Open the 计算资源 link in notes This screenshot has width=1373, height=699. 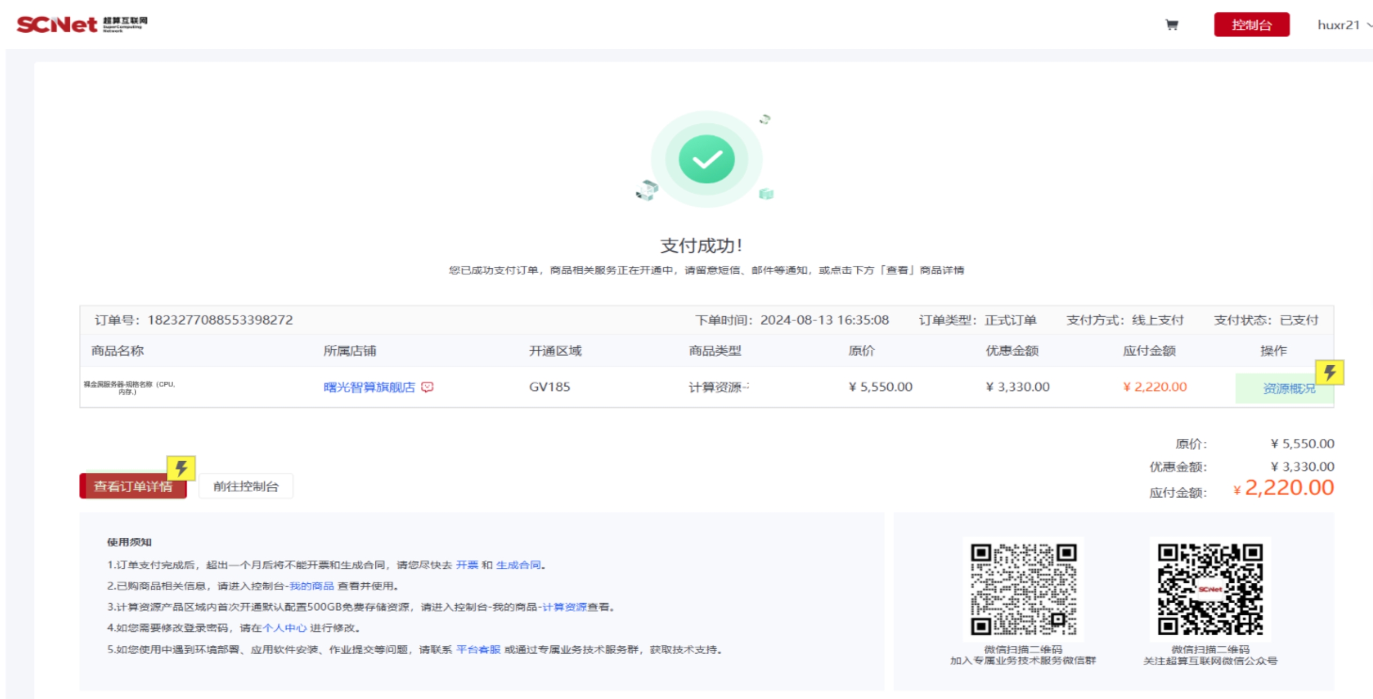(x=564, y=607)
